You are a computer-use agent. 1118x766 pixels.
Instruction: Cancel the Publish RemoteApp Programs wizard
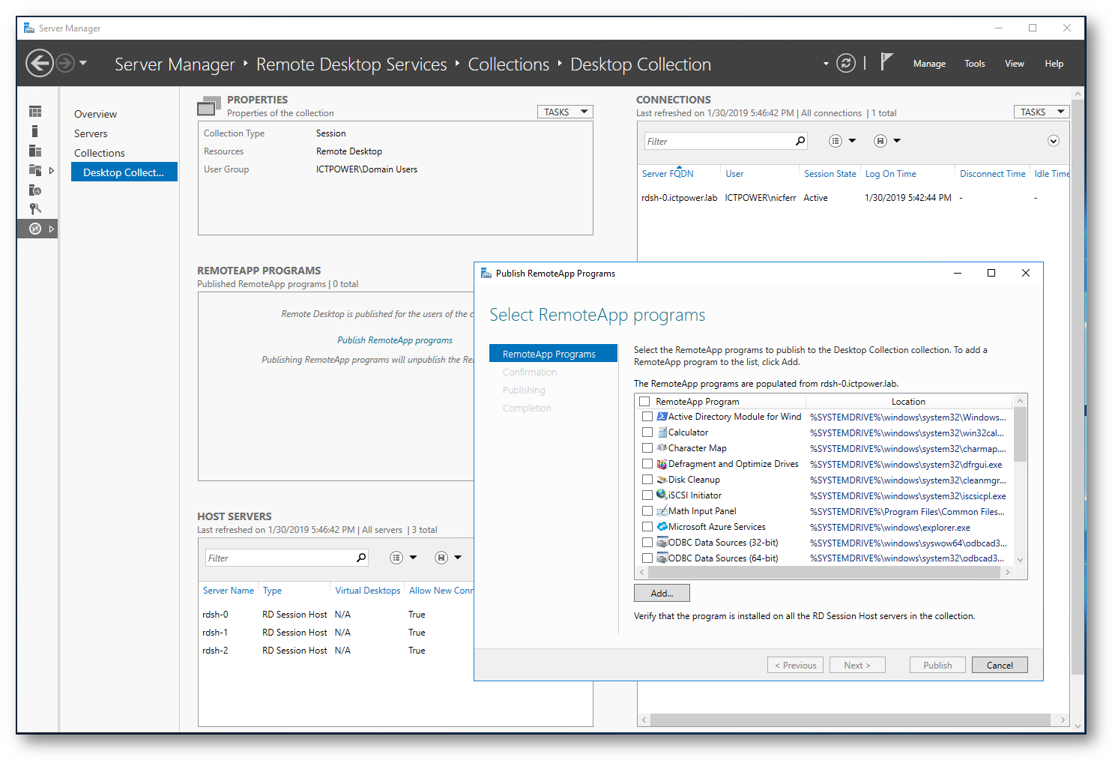tap(1000, 665)
